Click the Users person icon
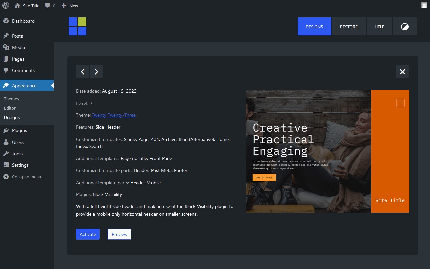 coord(6,142)
